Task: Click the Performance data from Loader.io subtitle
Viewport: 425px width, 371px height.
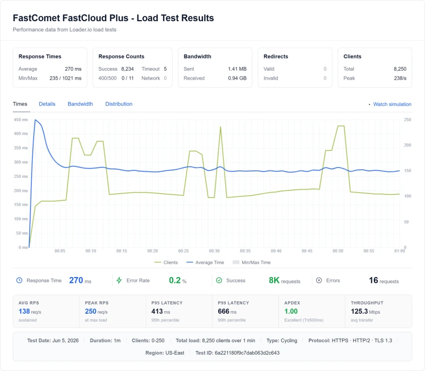Action: 64,30
